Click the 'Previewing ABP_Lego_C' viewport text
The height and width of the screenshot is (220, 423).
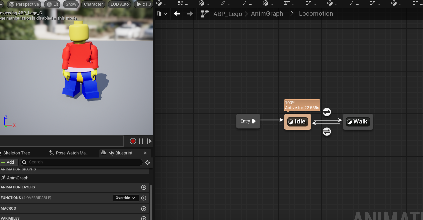click(x=22, y=13)
